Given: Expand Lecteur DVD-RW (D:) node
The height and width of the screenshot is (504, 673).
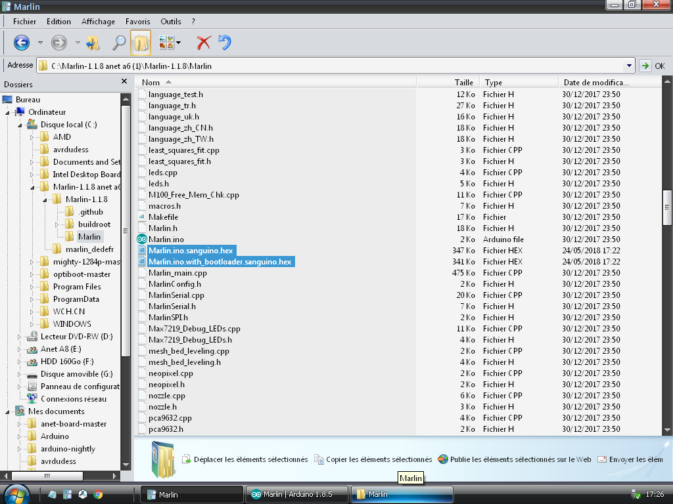Looking at the screenshot, I should (x=19, y=337).
